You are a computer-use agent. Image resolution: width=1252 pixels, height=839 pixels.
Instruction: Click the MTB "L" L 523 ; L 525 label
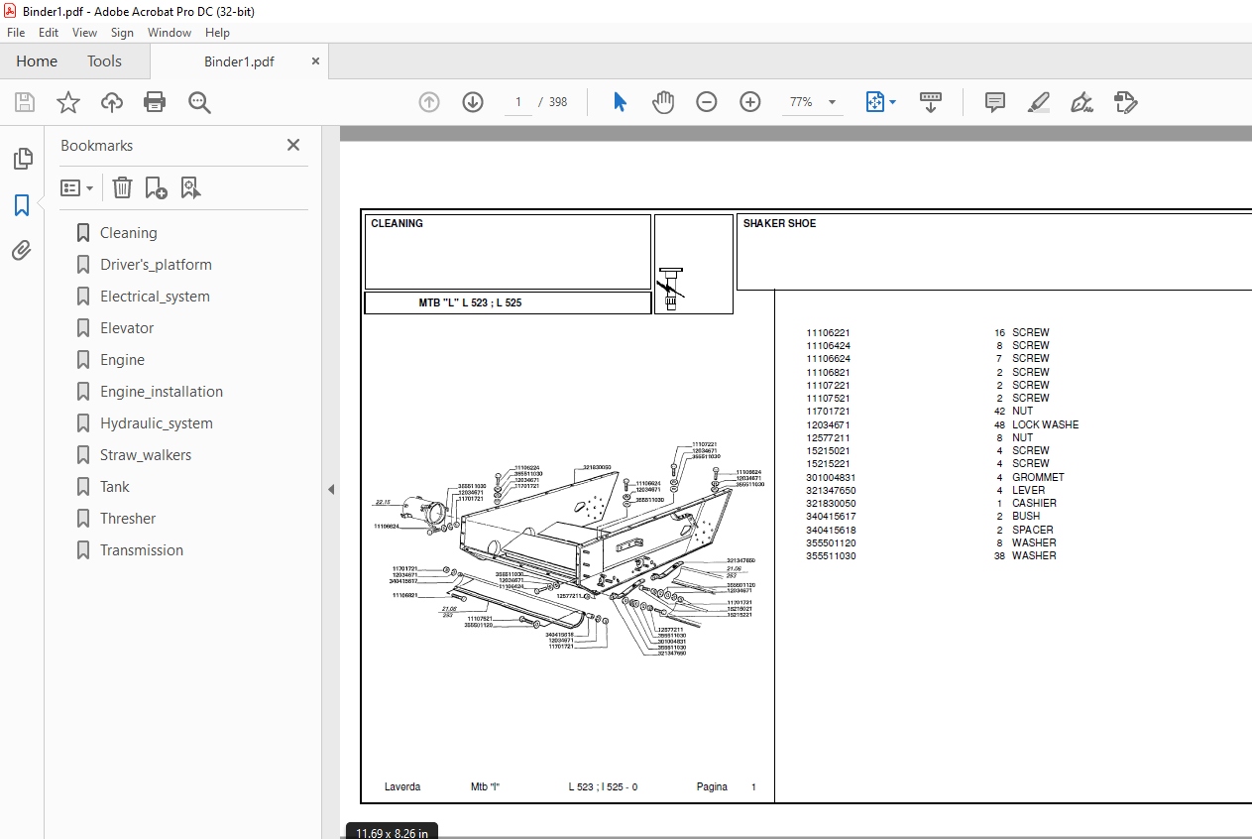click(x=470, y=302)
